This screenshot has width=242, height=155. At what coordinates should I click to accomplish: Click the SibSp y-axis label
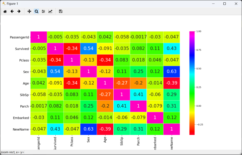pos(24,95)
